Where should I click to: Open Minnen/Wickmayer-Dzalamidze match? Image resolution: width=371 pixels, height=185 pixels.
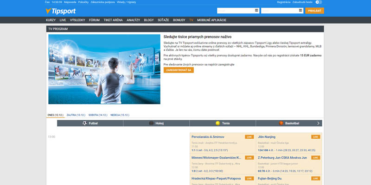pos(217,158)
